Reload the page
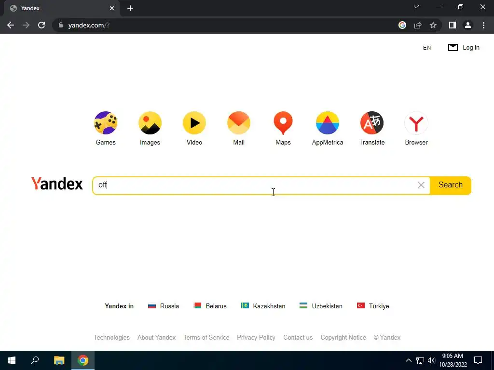Screen dimensions: 494x370 click(41, 25)
